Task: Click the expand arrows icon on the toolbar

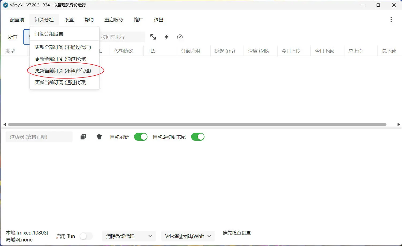Action: click(153, 37)
